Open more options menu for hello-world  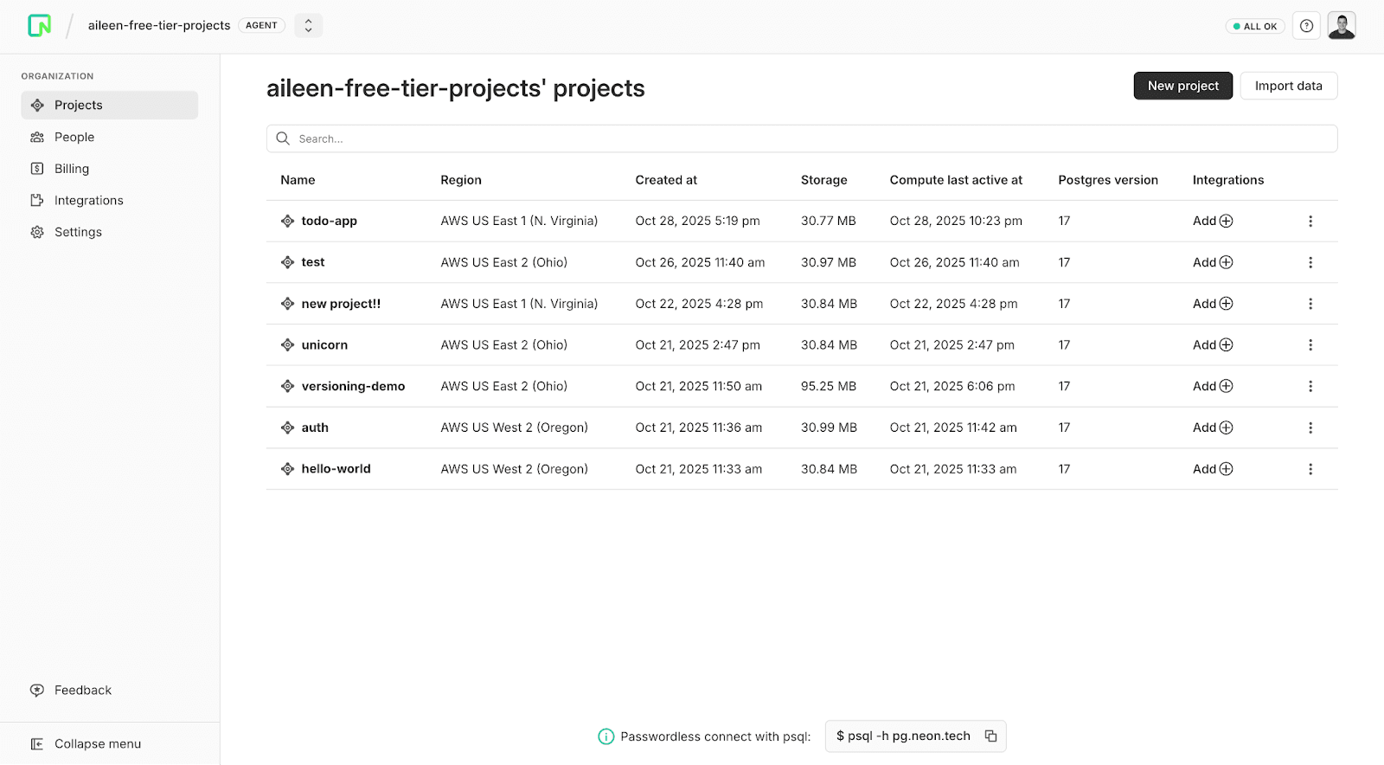pyautogui.click(x=1310, y=469)
